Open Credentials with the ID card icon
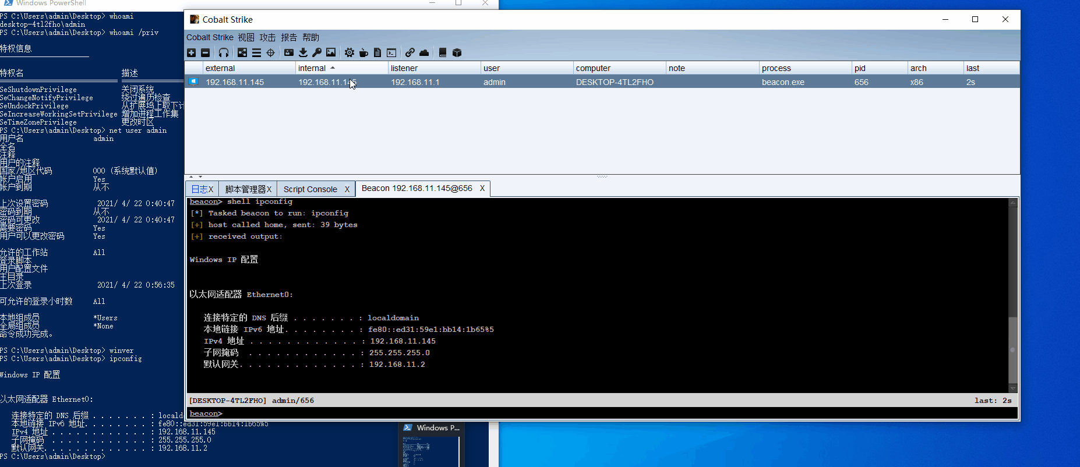The width and height of the screenshot is (1080, 467). coord(289,53)
